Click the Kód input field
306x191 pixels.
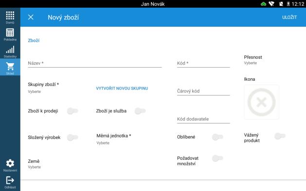(x=203, y=63)
